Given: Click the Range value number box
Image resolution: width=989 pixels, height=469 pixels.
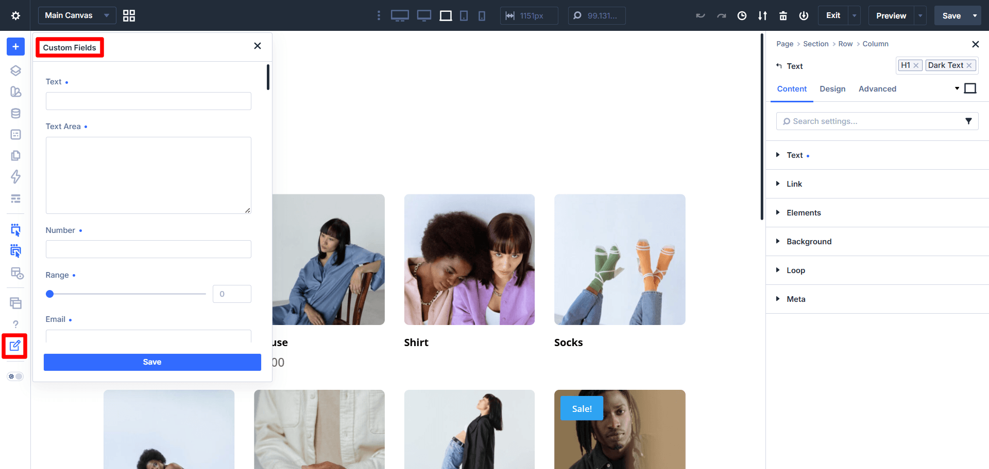Looking at the screenshot, I should (232, 294).
